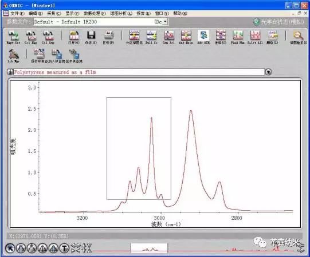Click the printer icon in toolbar
Screen dimensions: 310x257
pyautogui.click(x=108, y=38)
